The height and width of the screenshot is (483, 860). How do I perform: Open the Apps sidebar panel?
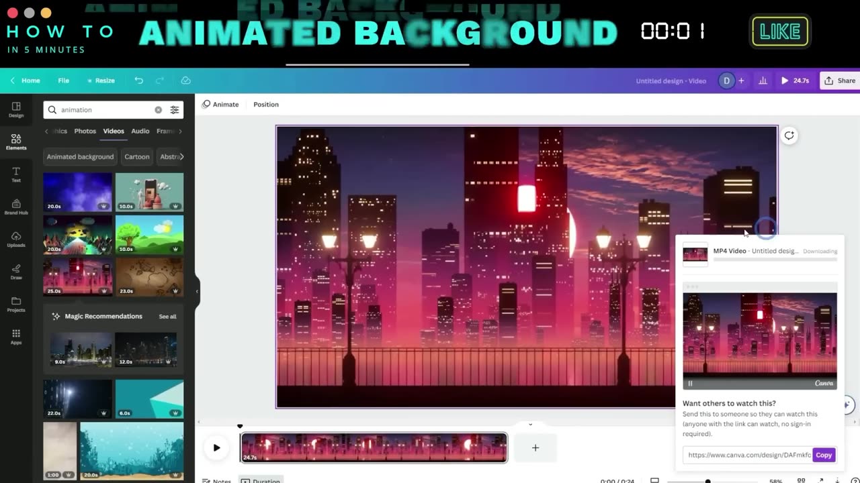16,337
